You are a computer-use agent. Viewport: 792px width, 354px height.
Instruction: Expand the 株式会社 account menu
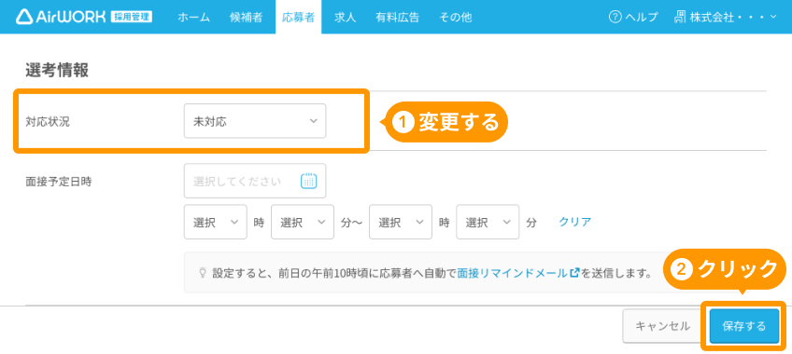pos(727,17)
